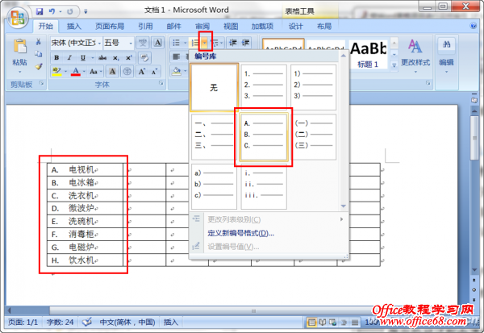Open the table tools 布局 tab

coord(324,27)
